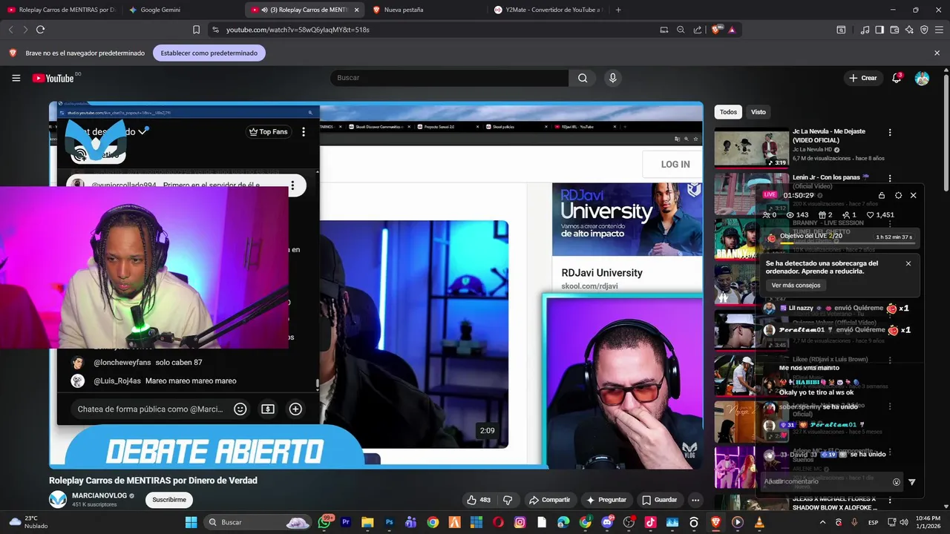Open Brave Rewards triangle icon
950x534 pixels.
(732, 30)
